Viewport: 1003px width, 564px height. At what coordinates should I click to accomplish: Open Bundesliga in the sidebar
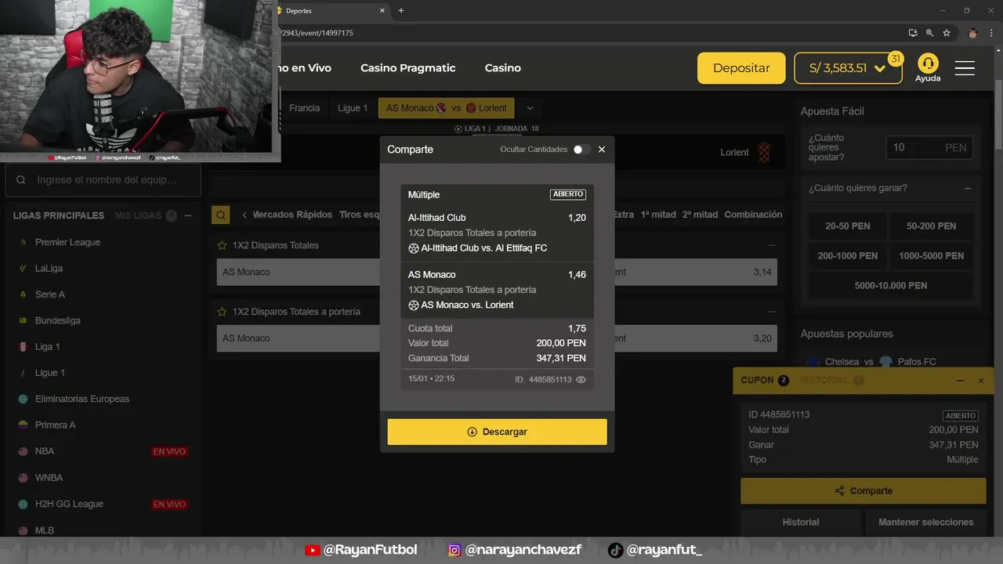click(x=57, y=320)
